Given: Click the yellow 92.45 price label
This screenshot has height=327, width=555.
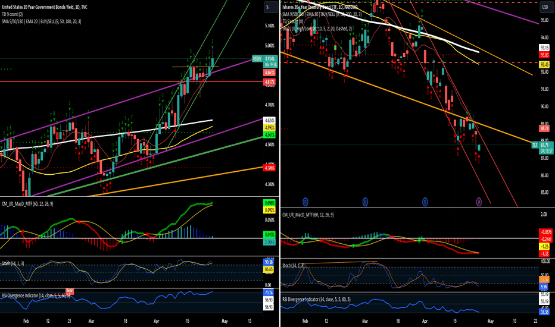Looking at the screenshot, I should (x=544, y=64).
